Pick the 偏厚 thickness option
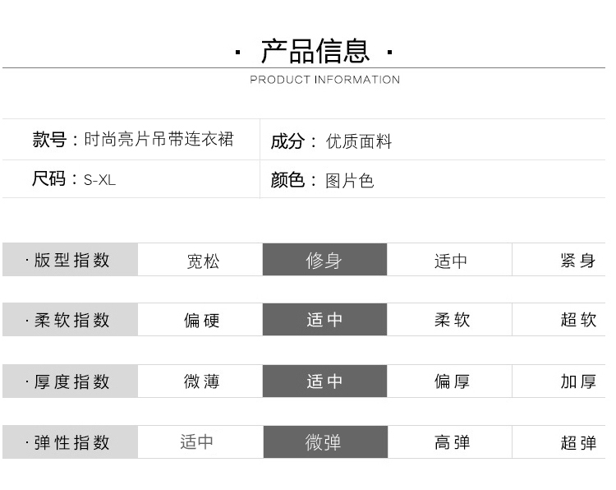This screenshot has height=490, width=616. pyautogui.click(x=450, y=381)
